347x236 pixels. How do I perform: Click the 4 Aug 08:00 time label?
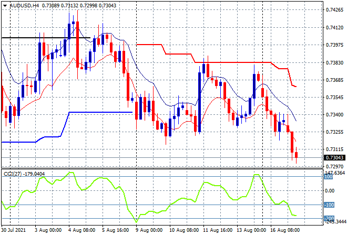82,230
